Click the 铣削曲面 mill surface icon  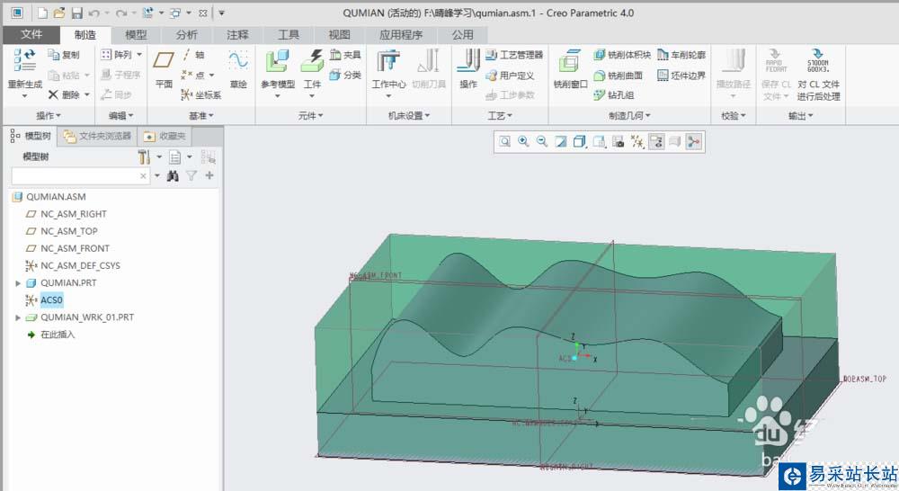click(x=599, y=76)
